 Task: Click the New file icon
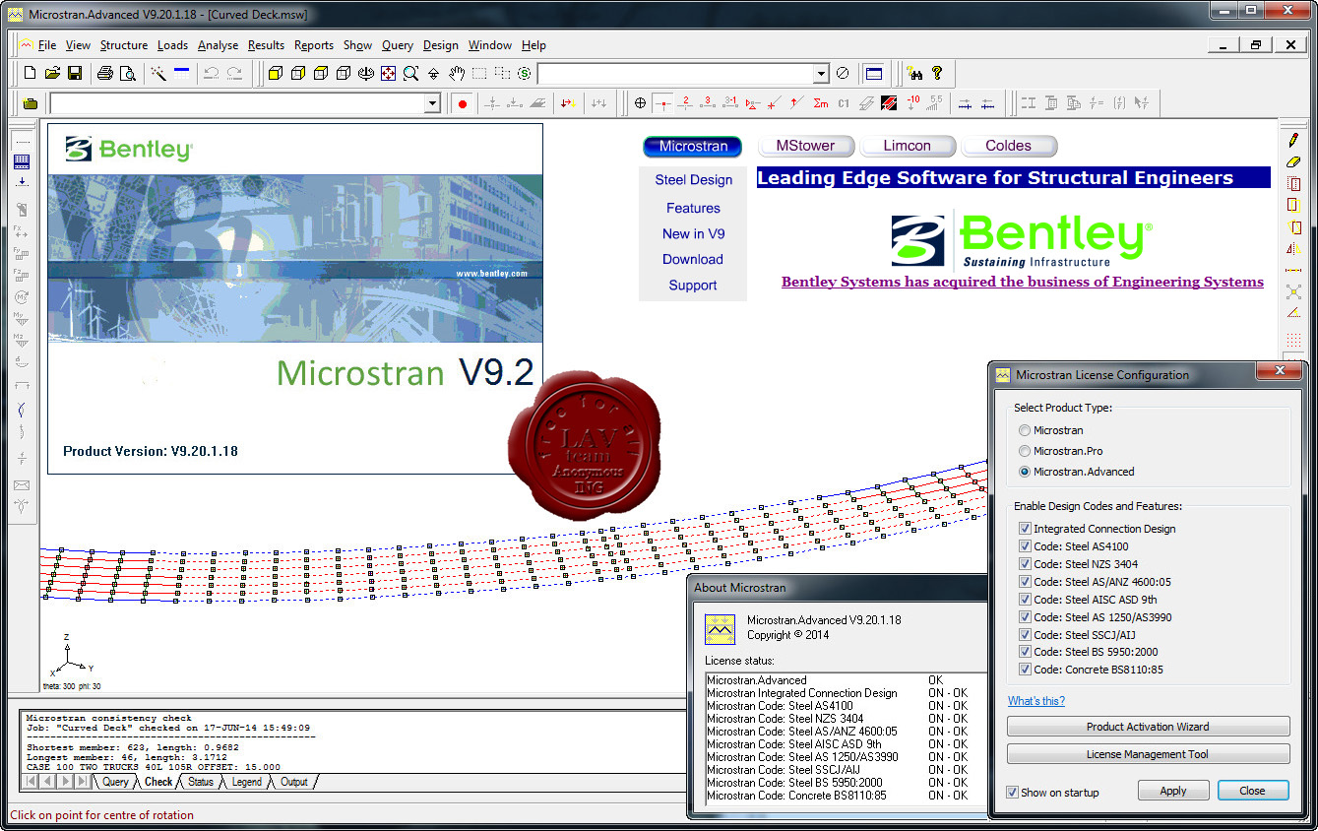tap(30, 73)
